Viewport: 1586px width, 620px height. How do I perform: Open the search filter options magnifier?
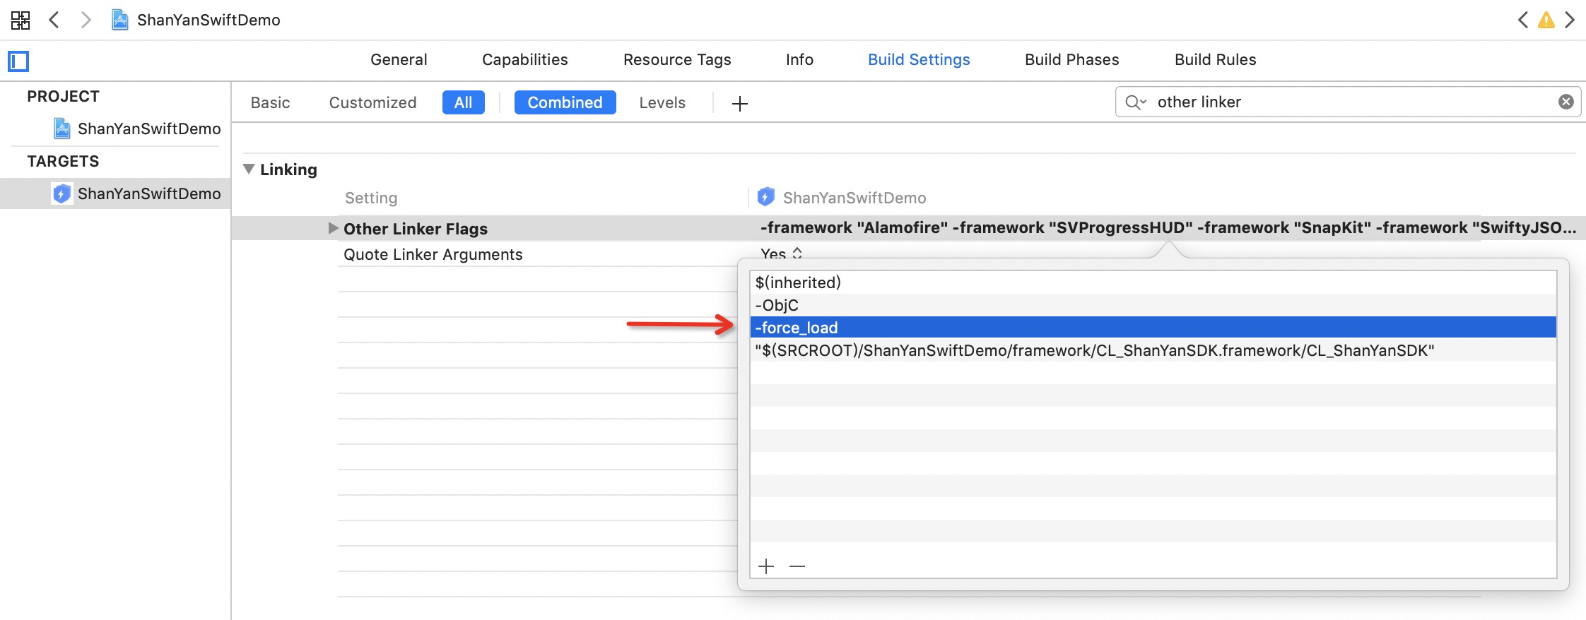1136,102
